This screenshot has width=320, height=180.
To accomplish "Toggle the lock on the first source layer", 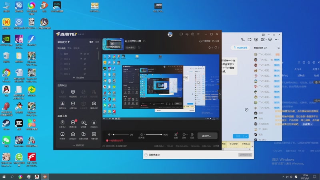I will tap(88, 54).
